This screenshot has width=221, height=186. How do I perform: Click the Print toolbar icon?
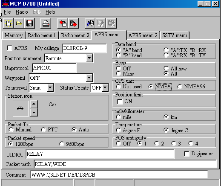[x=46, y=23]
